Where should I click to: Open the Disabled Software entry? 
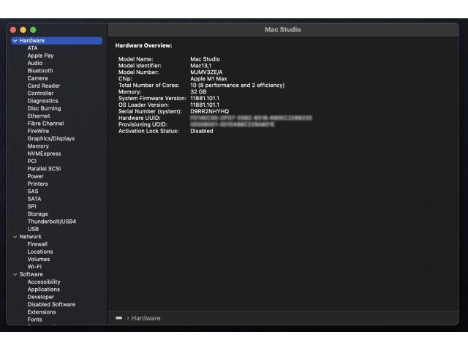51,304
